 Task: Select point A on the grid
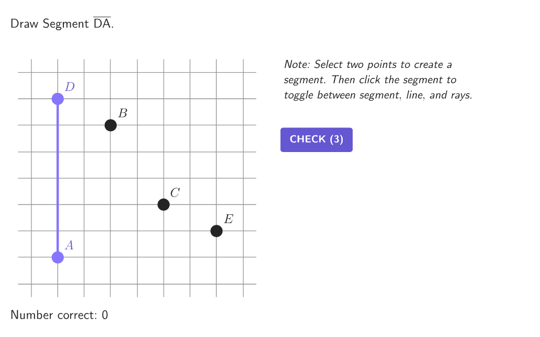pos(58,257)
